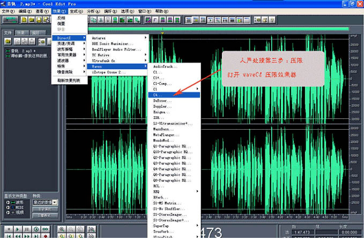Expand the 滤波器 submenu

(x=70, y=61)
